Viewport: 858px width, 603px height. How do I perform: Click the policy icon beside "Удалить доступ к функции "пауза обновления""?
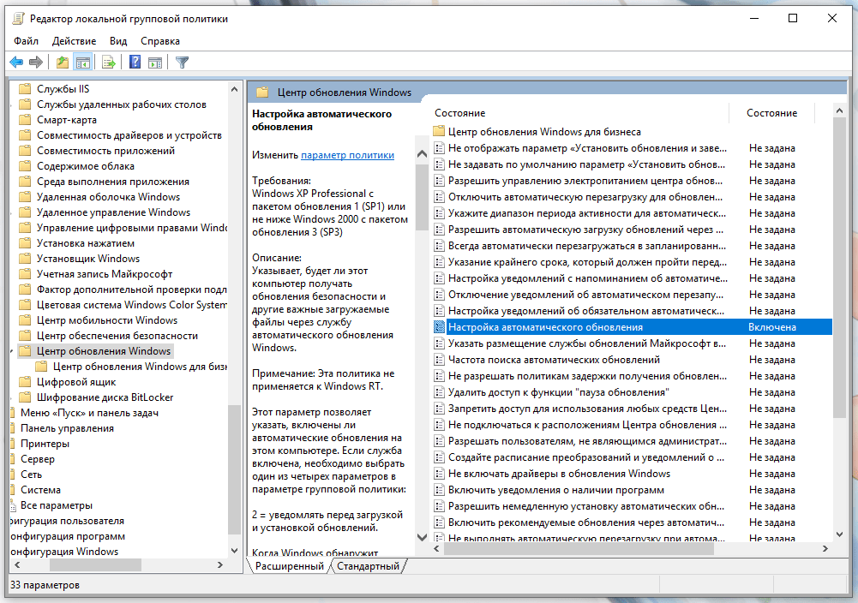[x=439, y=392]
